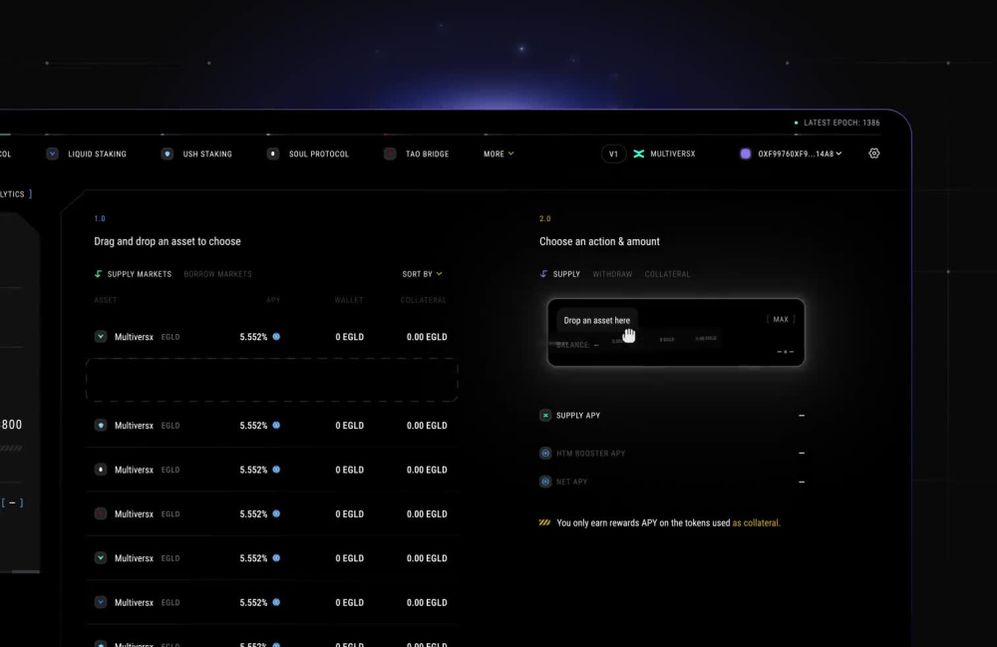Click '0.00 EGLD' collateral of the red-icon asset
997x647 pixels.
427,513
